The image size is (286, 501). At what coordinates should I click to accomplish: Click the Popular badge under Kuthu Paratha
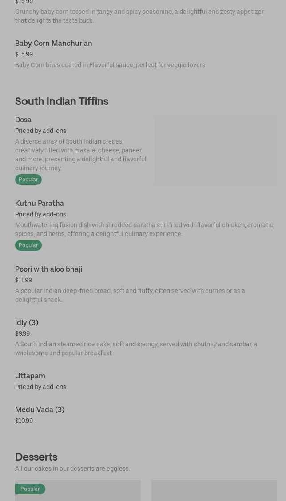coord(28,245)
